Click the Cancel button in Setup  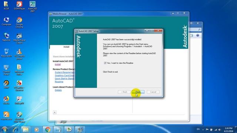(153, 92)
